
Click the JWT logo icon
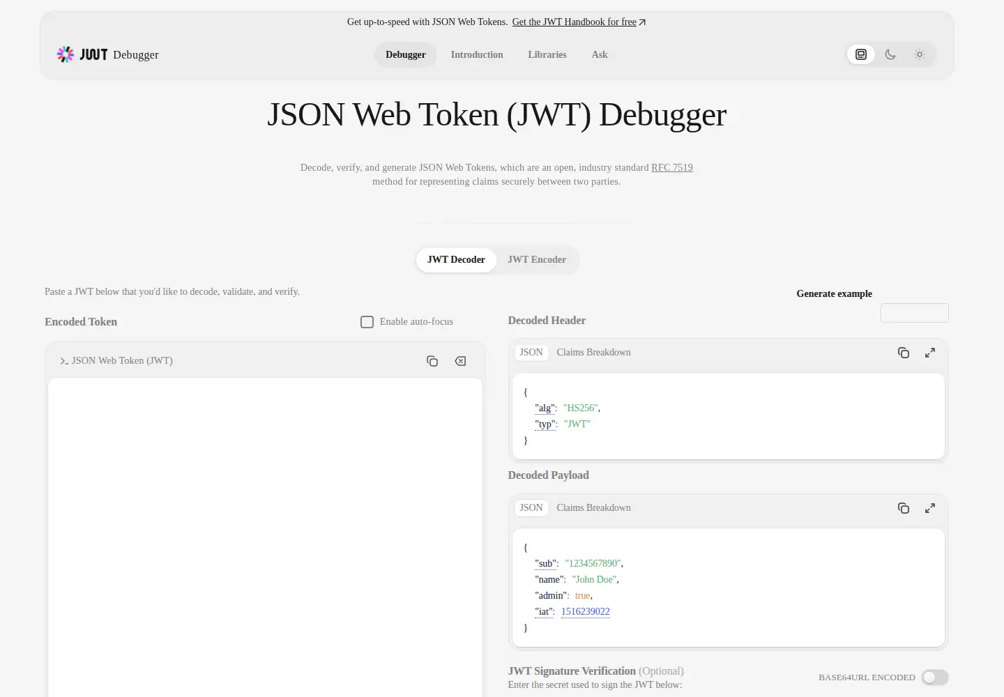pos(66,54)
